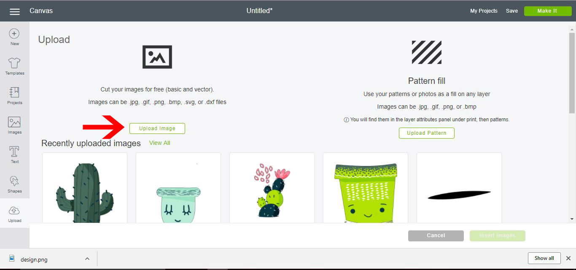576x270 pixels.
Task: Go to My Projects
Action: click(484, 11)
